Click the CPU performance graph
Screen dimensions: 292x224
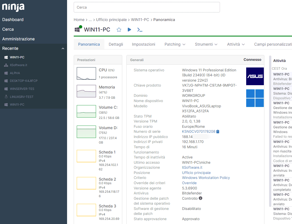pyautogui.click(x=86, y=74)
